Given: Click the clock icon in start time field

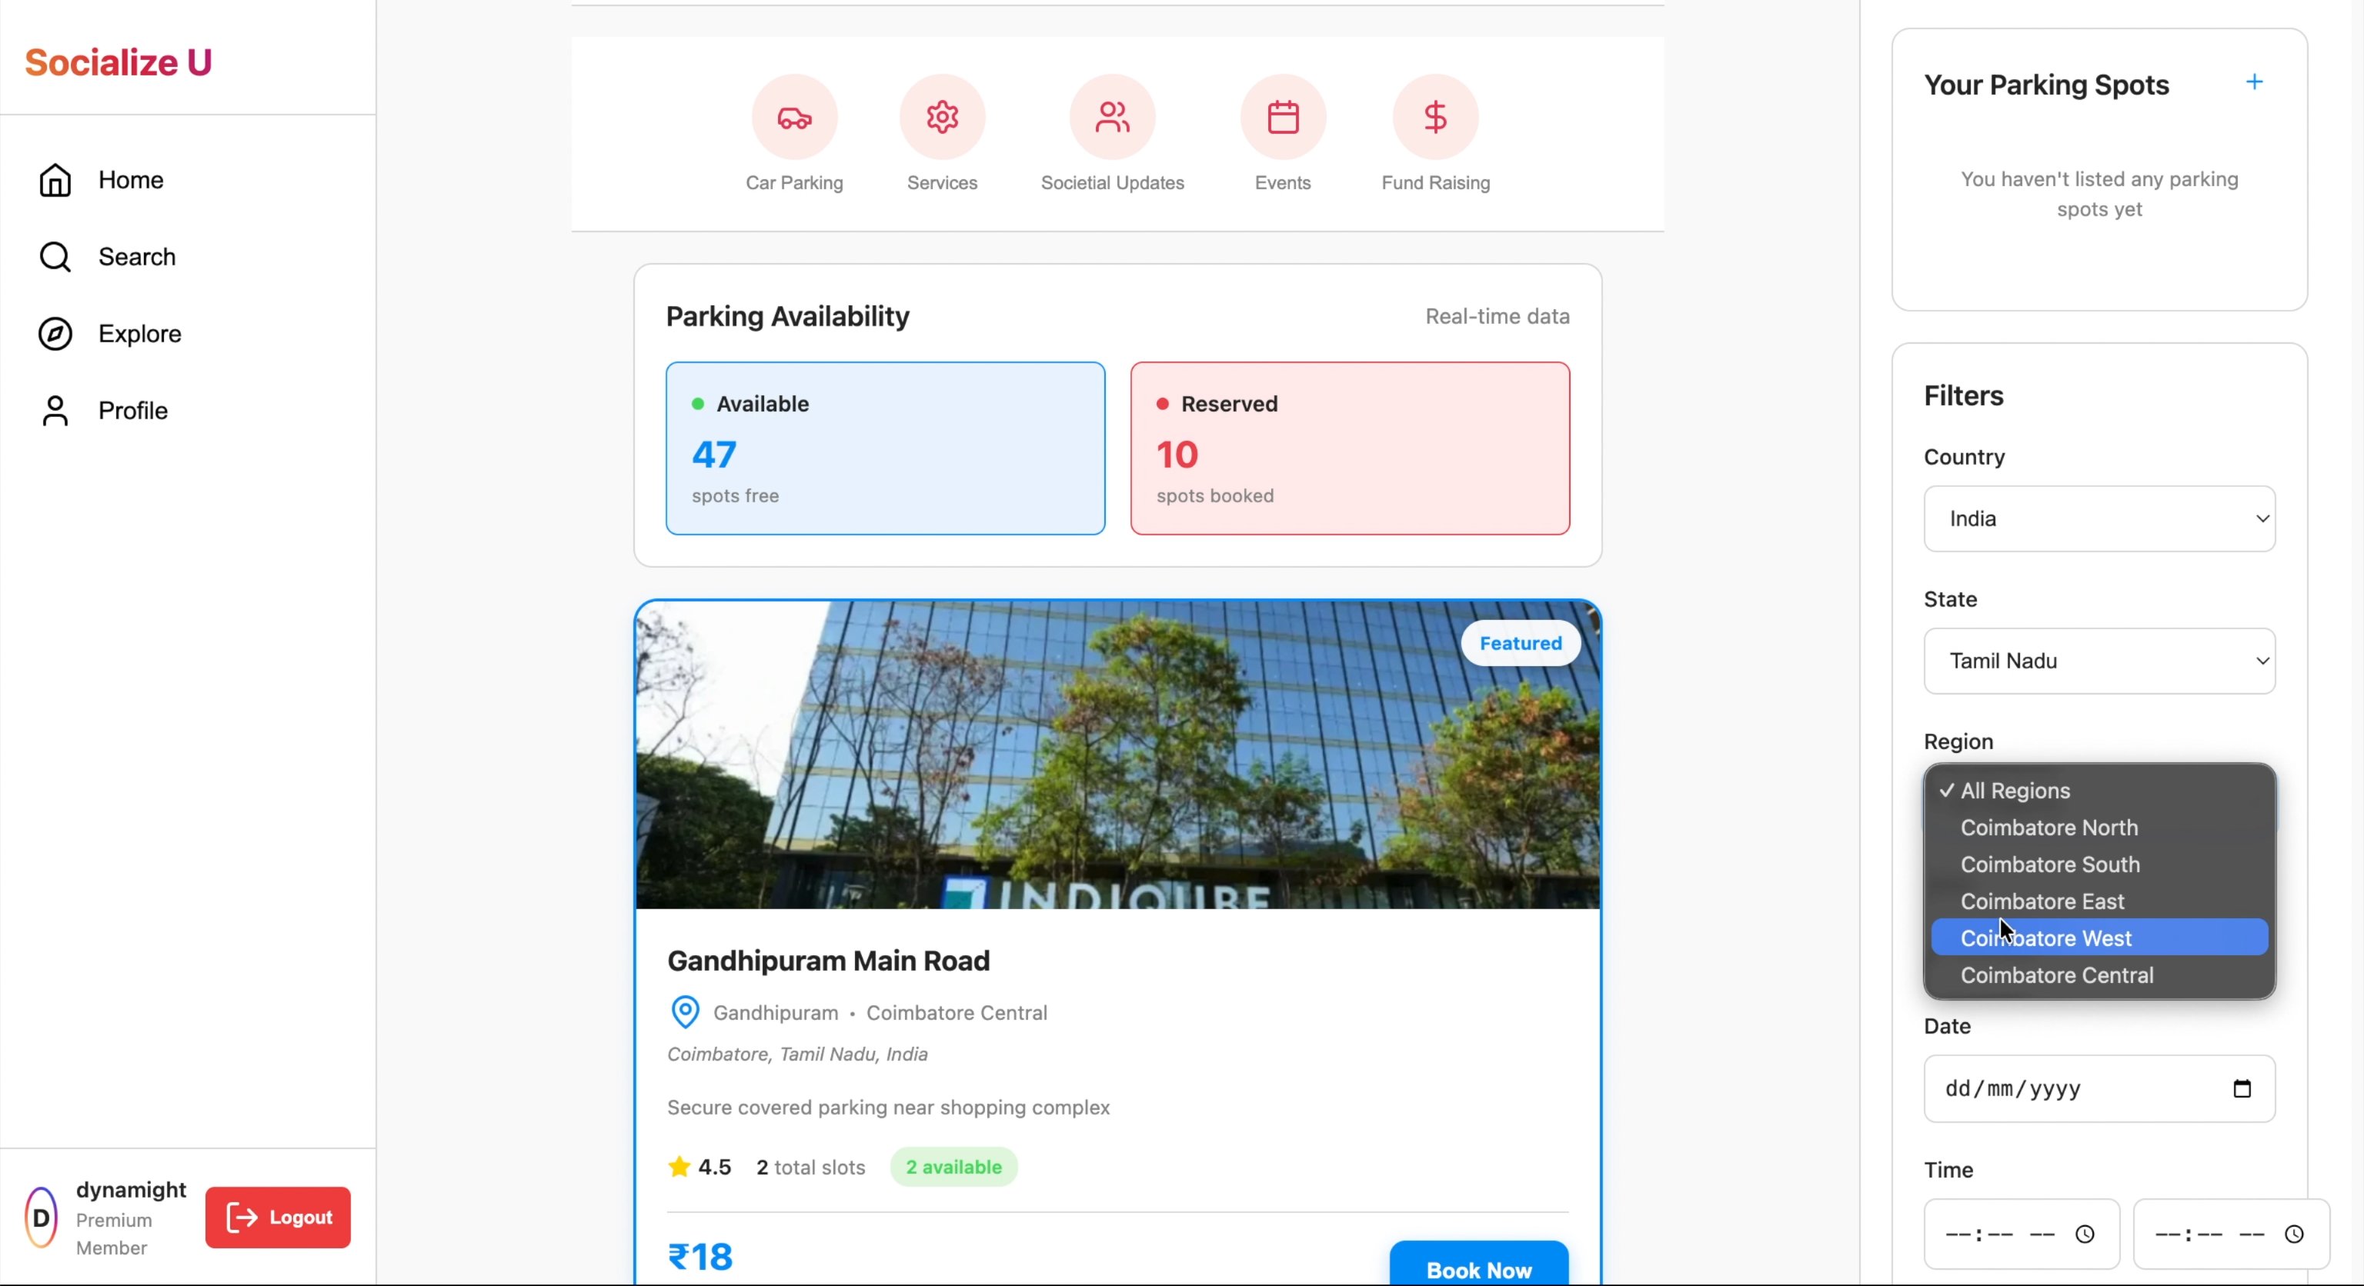Looking at the screenshot, I should [2084, 1234].
